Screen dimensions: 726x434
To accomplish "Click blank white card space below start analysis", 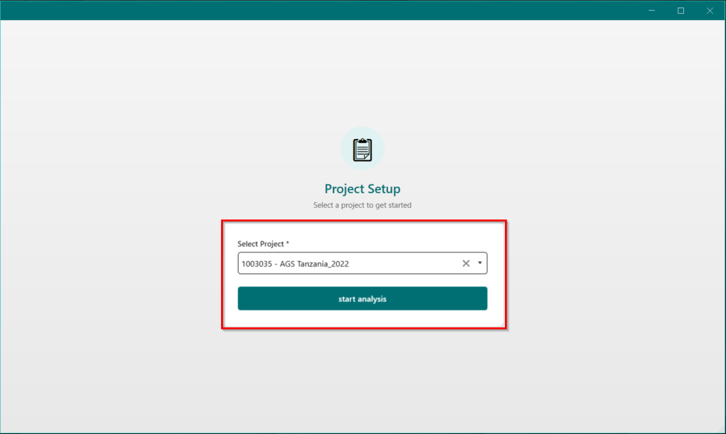I will tap(362, 319).
